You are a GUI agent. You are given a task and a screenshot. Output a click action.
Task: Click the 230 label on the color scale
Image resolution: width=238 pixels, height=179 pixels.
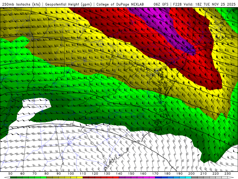tap(228, 174)
